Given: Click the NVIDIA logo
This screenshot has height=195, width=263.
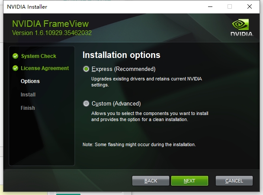Looking at the screenshot, I should pos(242,27).
